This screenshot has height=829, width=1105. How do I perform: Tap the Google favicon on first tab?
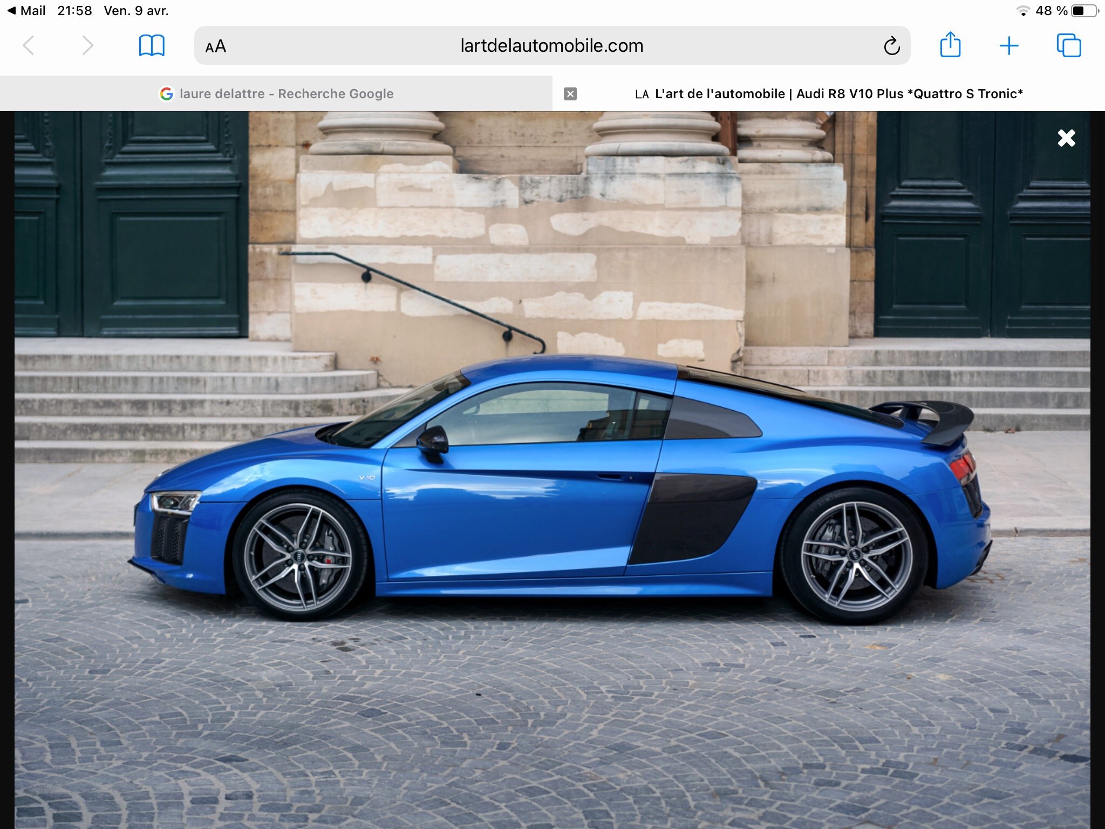(167, 94)
